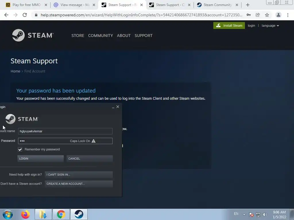Click the EN language indicator in taskbar
The width and height of the screenshot is (294, 220).
pos(236,214)
